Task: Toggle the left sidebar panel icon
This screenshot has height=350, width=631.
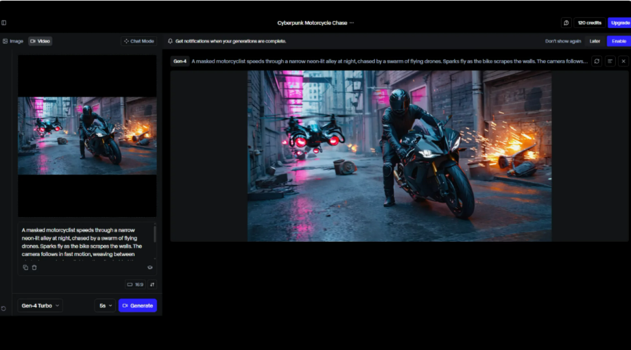Action: coord(4,23)
